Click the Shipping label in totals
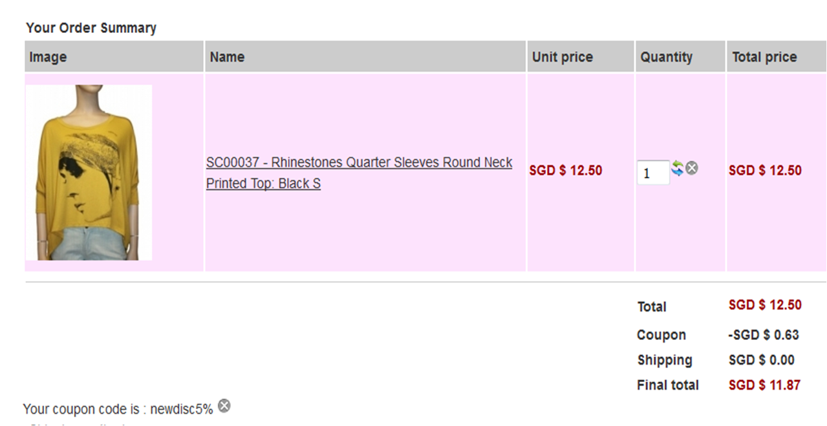Image resolution: width=827 pixels, height=426 pixels. coord(665,360)
